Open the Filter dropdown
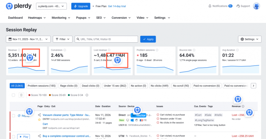The height and width of the screenshot is (139, 266). tap(63, 39)
